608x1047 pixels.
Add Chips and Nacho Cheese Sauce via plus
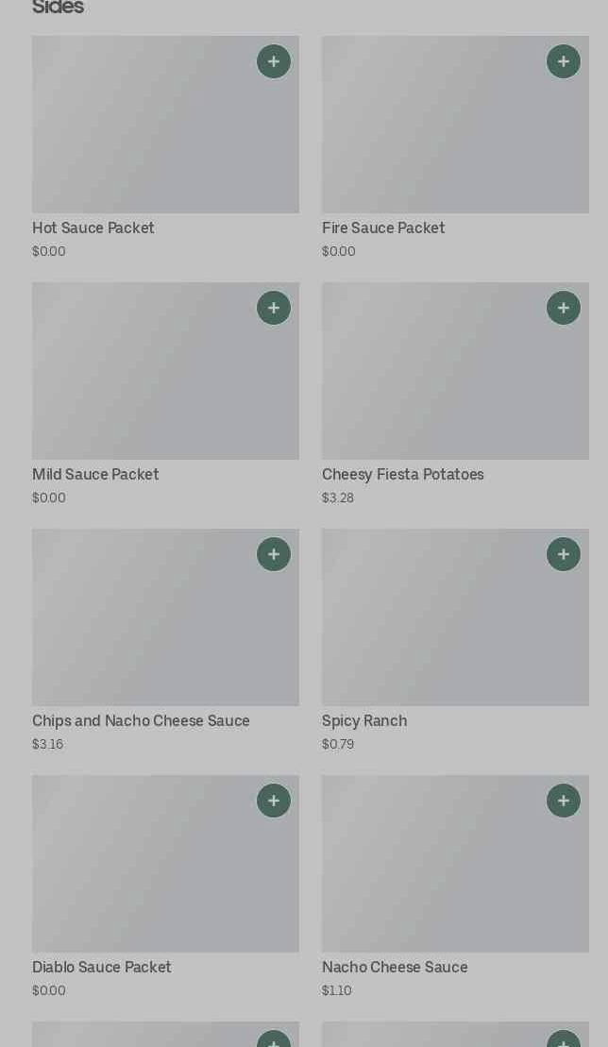click(x=274, y=554)
